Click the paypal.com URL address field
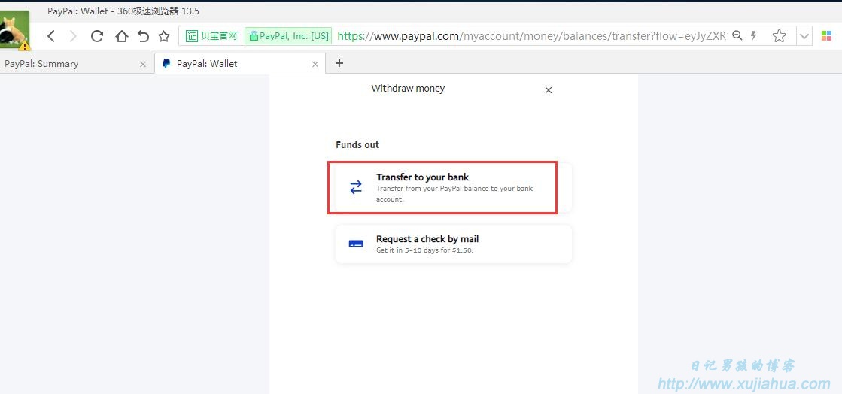This screenshot has width=842, height=394. click(532, 36)
